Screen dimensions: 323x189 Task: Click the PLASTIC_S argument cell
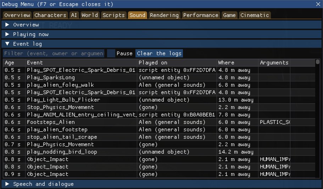[274, 122]
